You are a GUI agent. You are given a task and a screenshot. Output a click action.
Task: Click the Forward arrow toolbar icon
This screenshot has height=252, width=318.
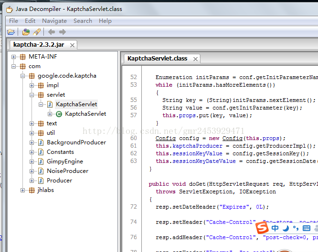[63, 32]
